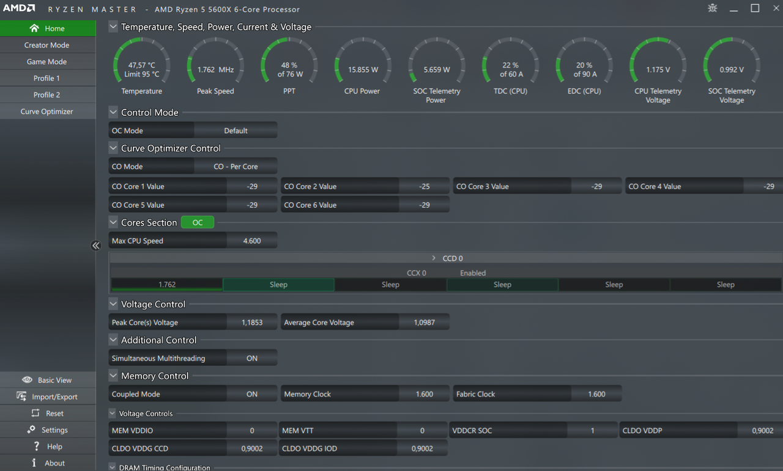Select Profile 2 in sidebar

click(48, 95)
